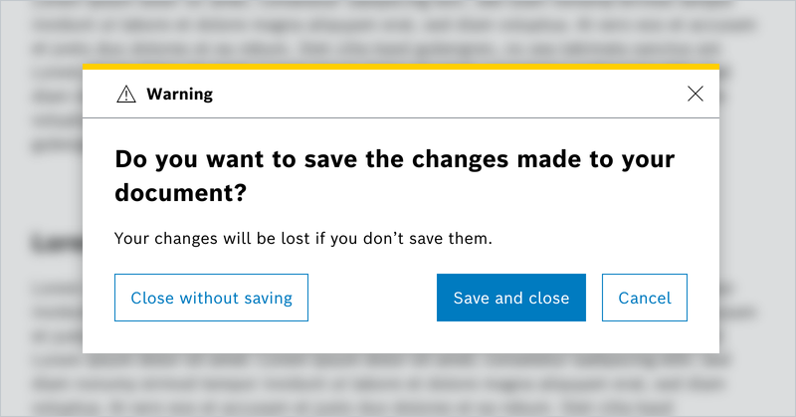Click the gap between the left and blue buttons
The image size is (796, 417).
[372, 298]
